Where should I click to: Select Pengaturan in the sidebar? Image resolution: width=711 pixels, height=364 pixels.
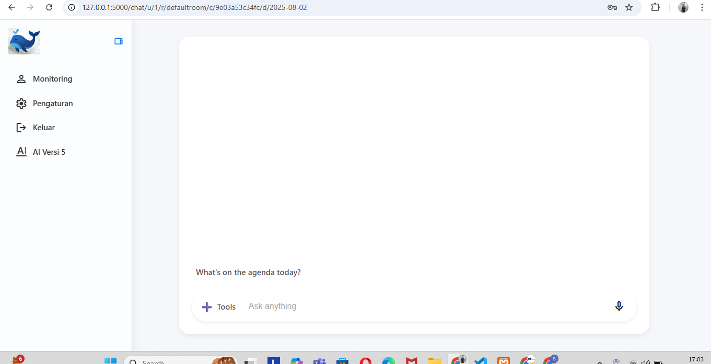pos(53,103)
